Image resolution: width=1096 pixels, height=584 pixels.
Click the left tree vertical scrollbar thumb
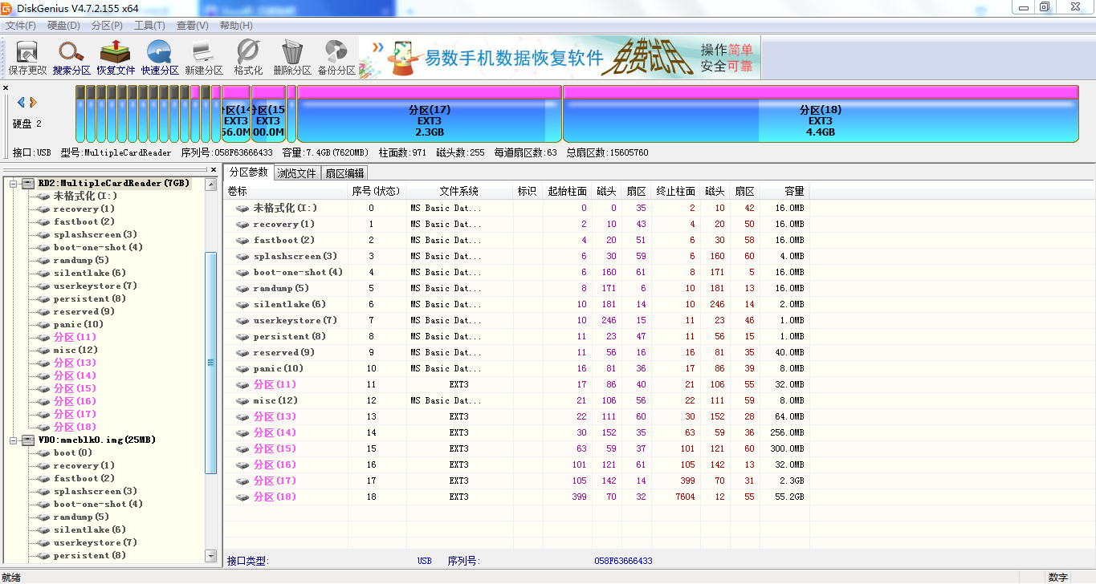[x=211, y=363]
